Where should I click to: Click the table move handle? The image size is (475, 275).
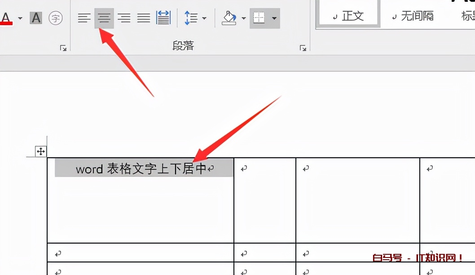40,151
